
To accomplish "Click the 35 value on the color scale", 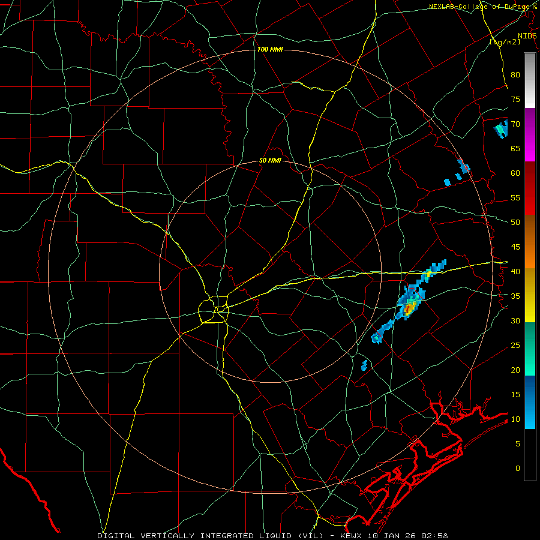I will [x=515, y=296].
